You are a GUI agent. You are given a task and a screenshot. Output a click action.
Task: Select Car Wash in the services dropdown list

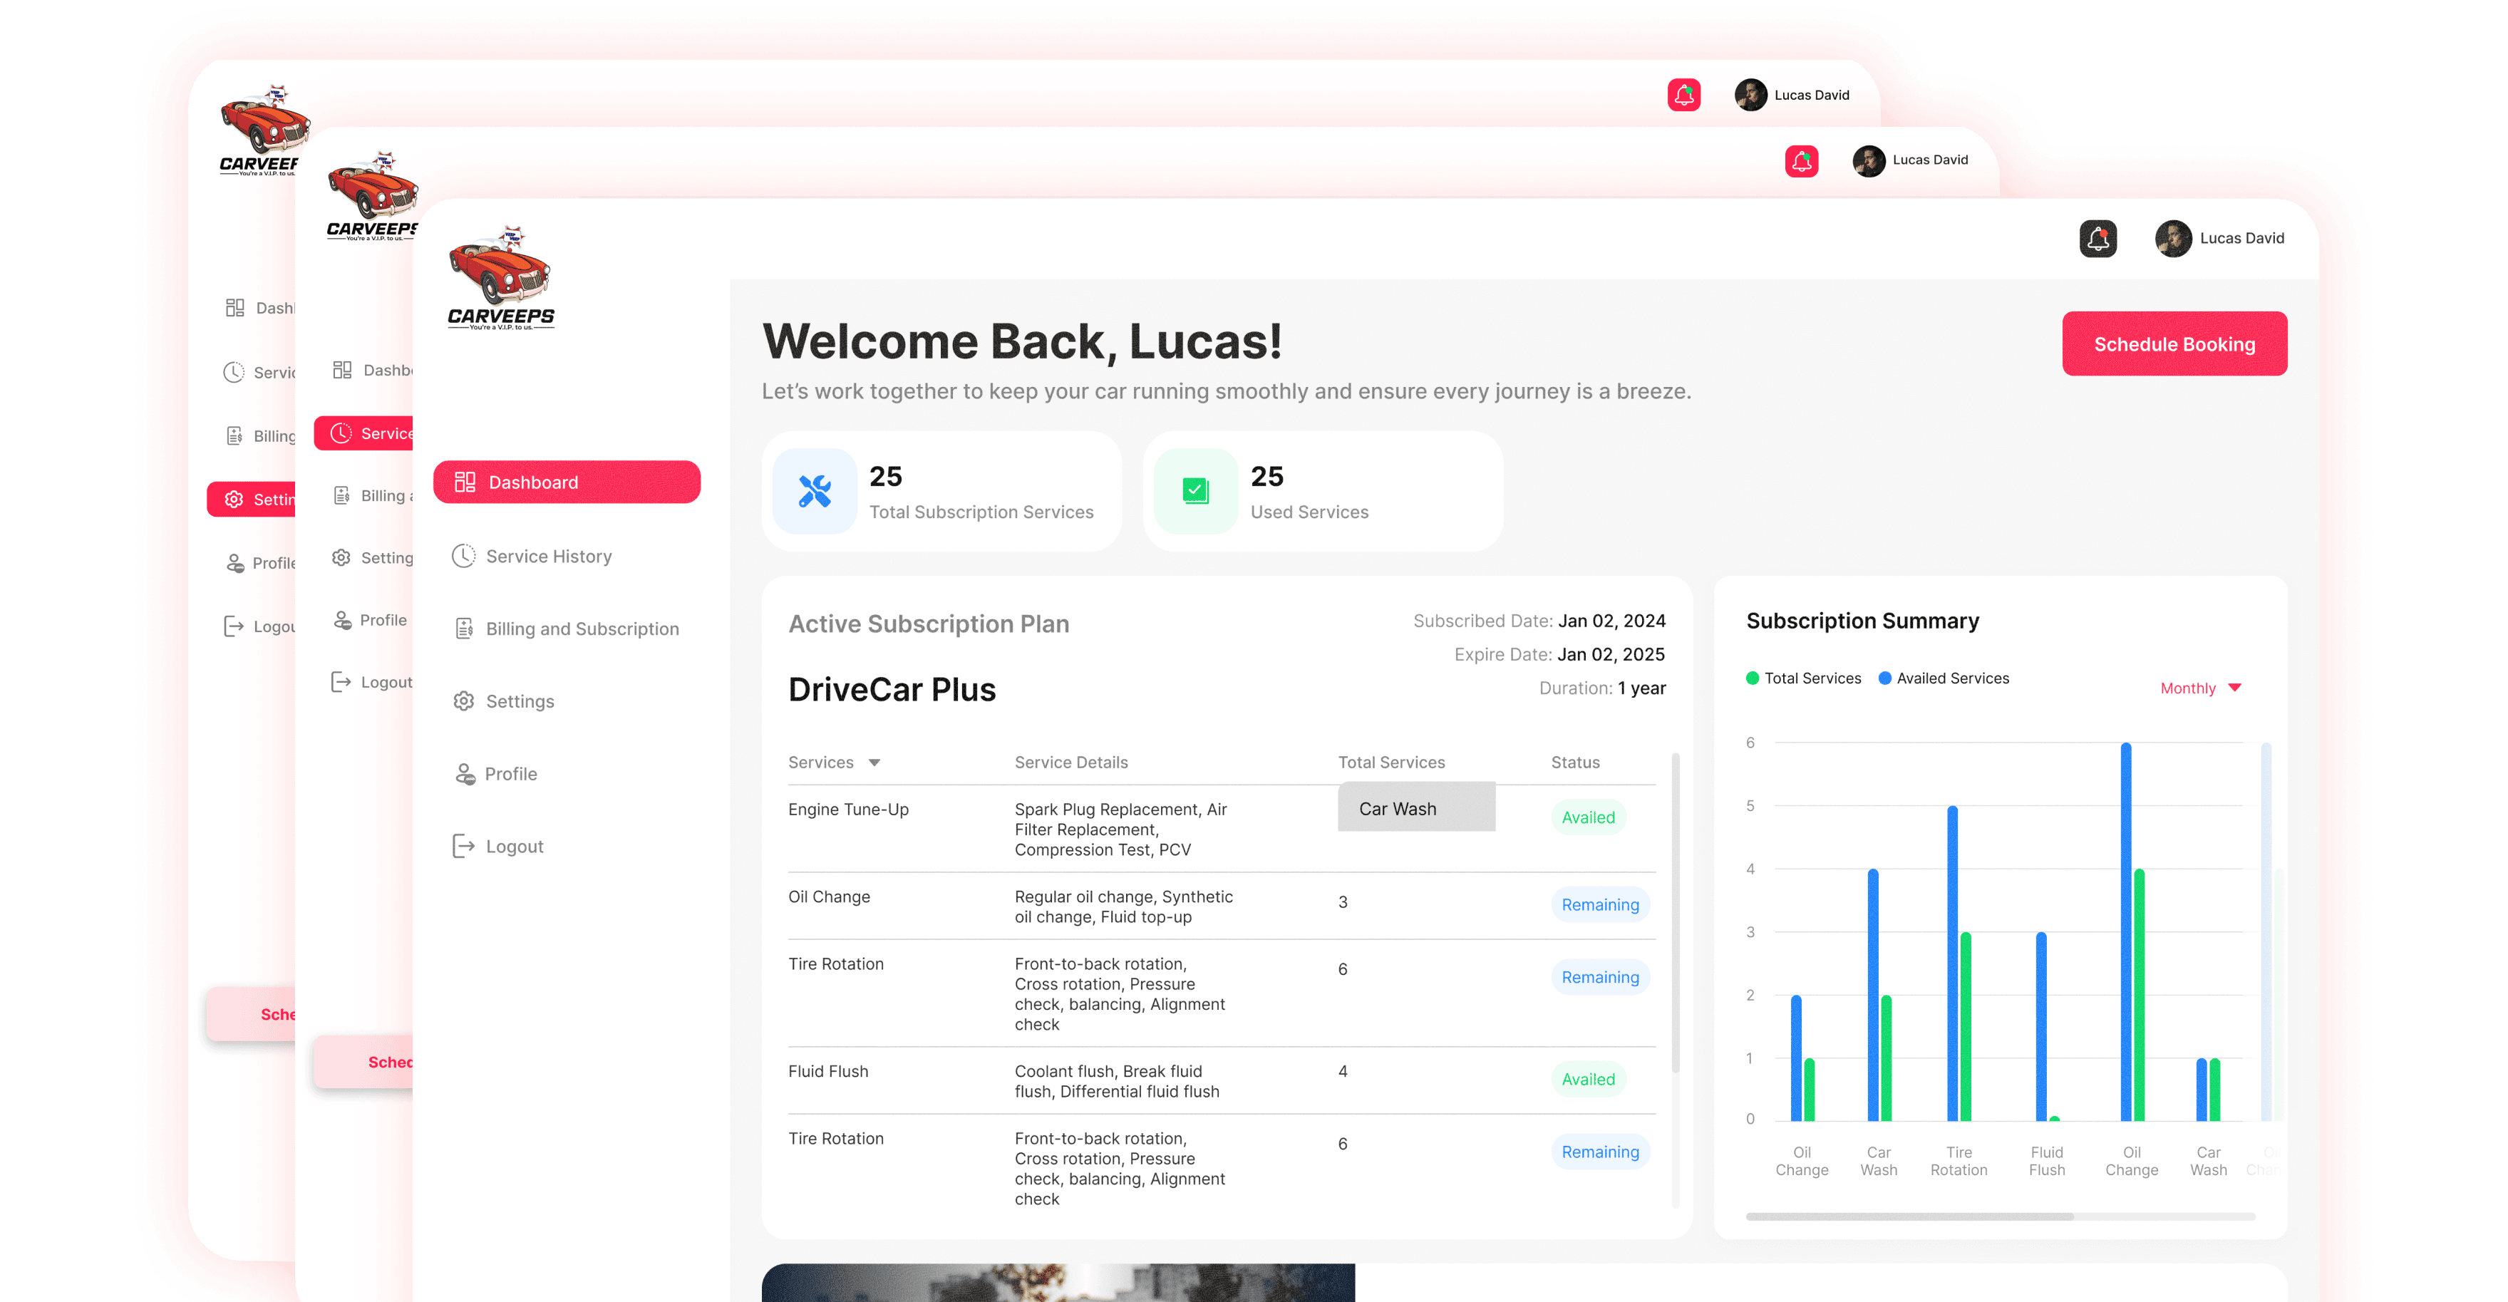tap(1415, 807)
